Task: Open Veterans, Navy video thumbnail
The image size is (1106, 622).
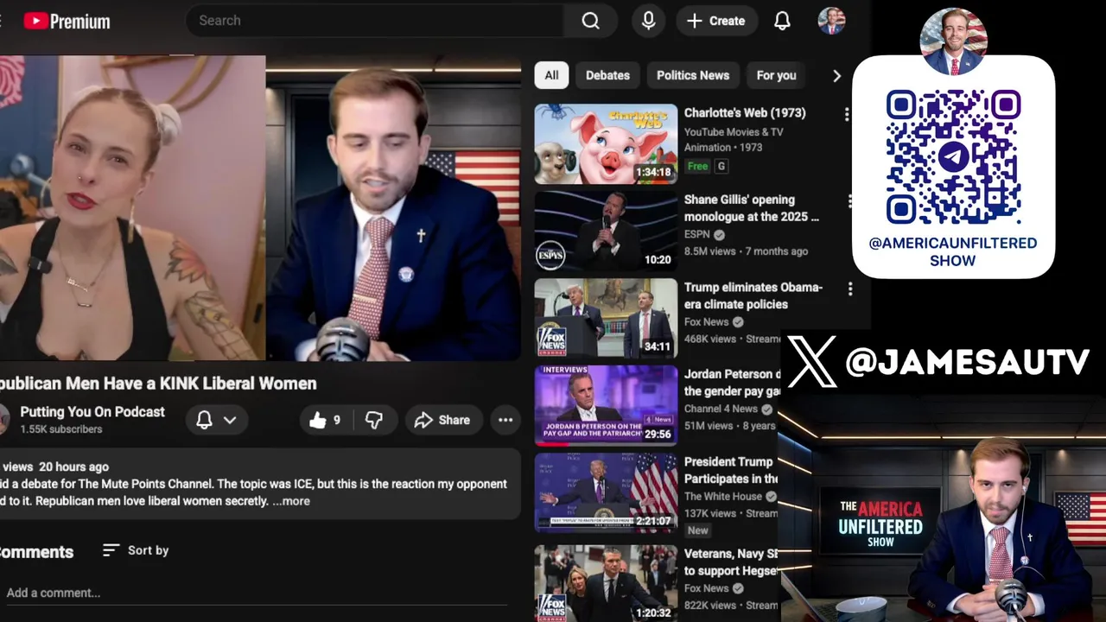Action: pyautogui.click(x=606, y=584)
